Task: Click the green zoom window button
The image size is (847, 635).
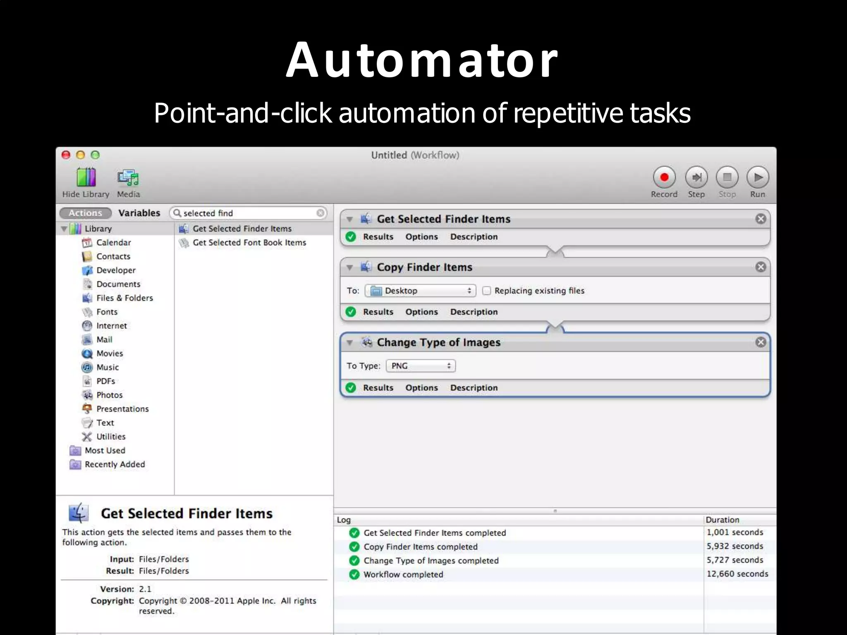Action: pyautogui.click(x=95, y=155)
